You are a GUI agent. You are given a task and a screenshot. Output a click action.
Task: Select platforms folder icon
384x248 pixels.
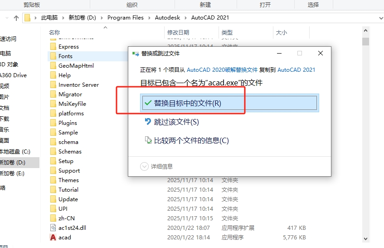53,114
